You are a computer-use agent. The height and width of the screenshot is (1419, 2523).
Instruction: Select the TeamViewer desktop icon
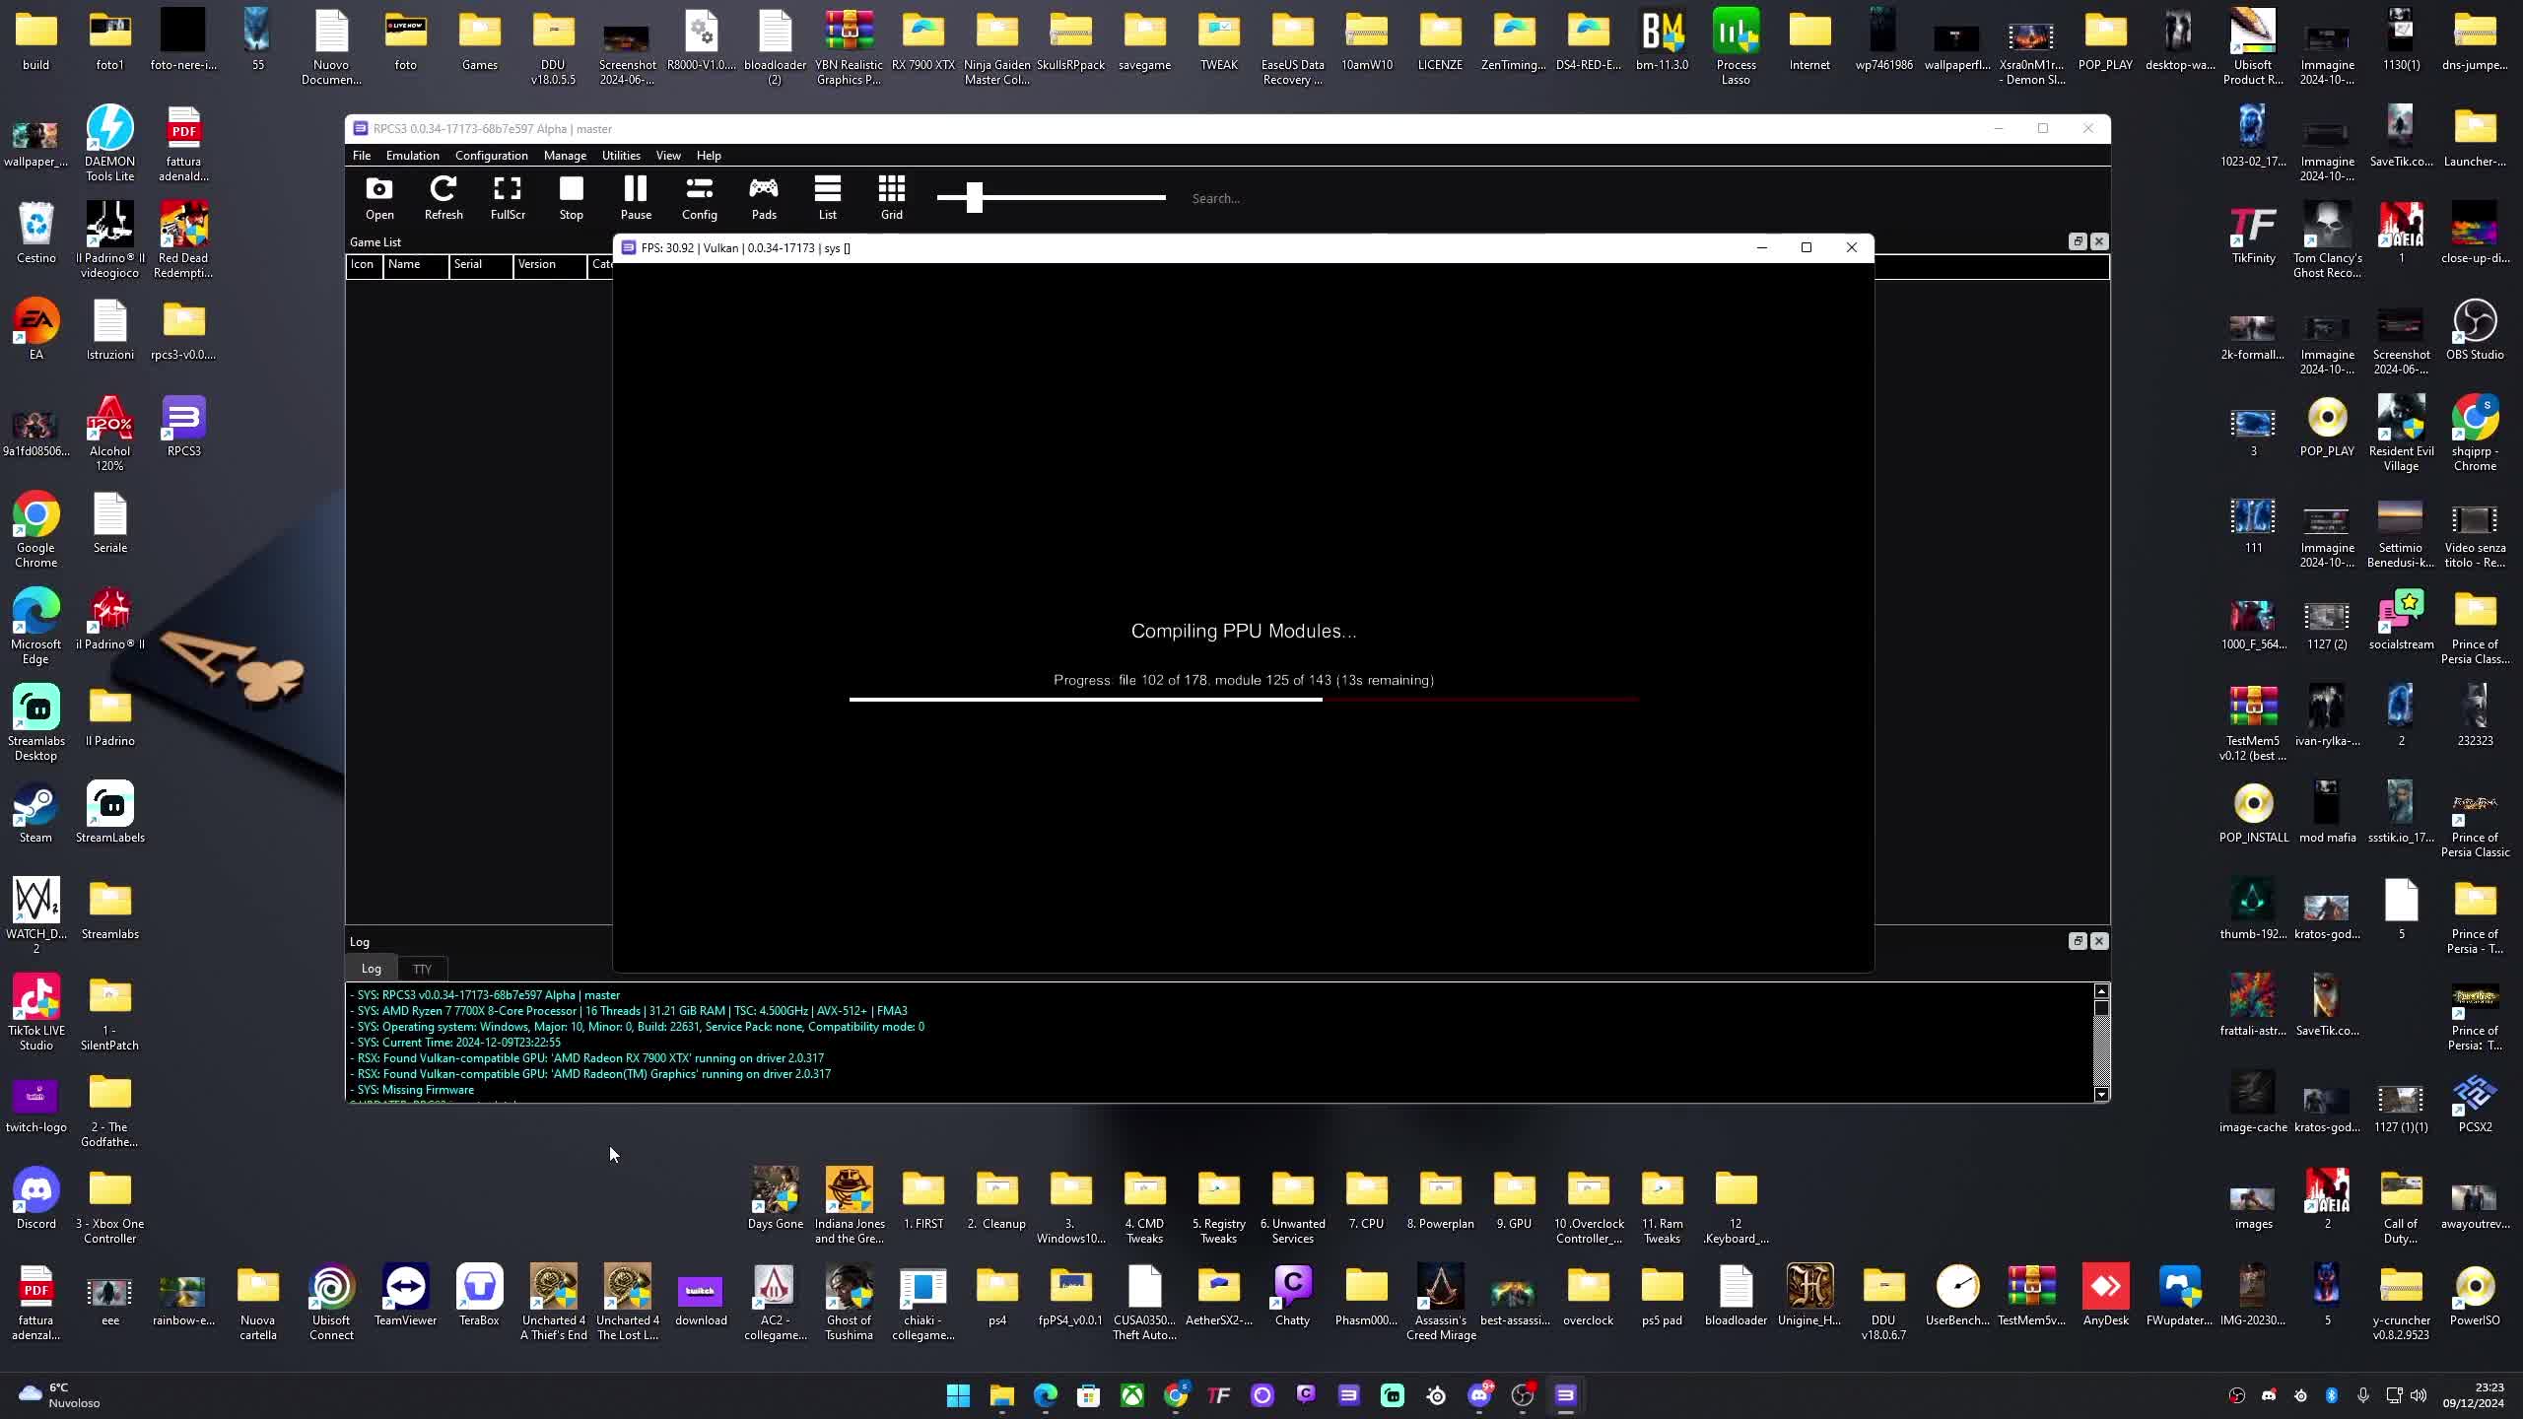tap(405, 1297)
